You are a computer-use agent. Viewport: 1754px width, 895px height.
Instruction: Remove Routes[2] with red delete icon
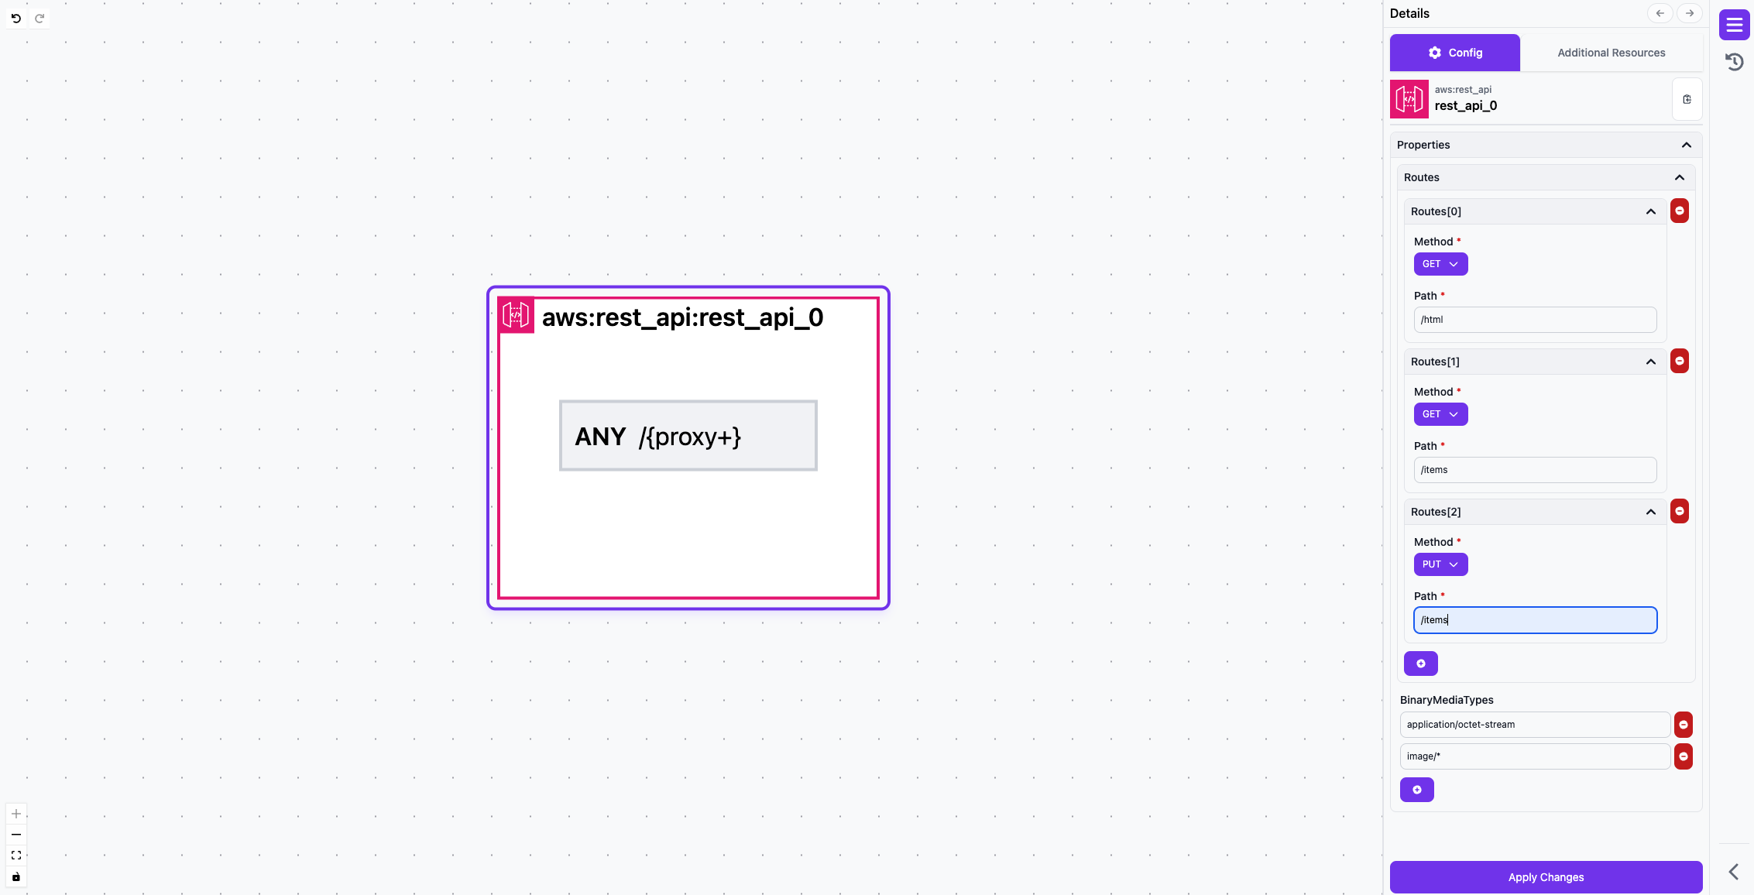pos(1680,512)
